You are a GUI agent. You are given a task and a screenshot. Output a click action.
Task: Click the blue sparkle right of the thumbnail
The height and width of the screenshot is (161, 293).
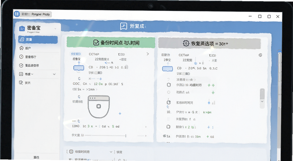tap(120, 113)
